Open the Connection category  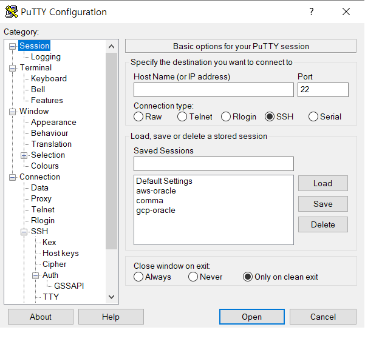(39, 177)
